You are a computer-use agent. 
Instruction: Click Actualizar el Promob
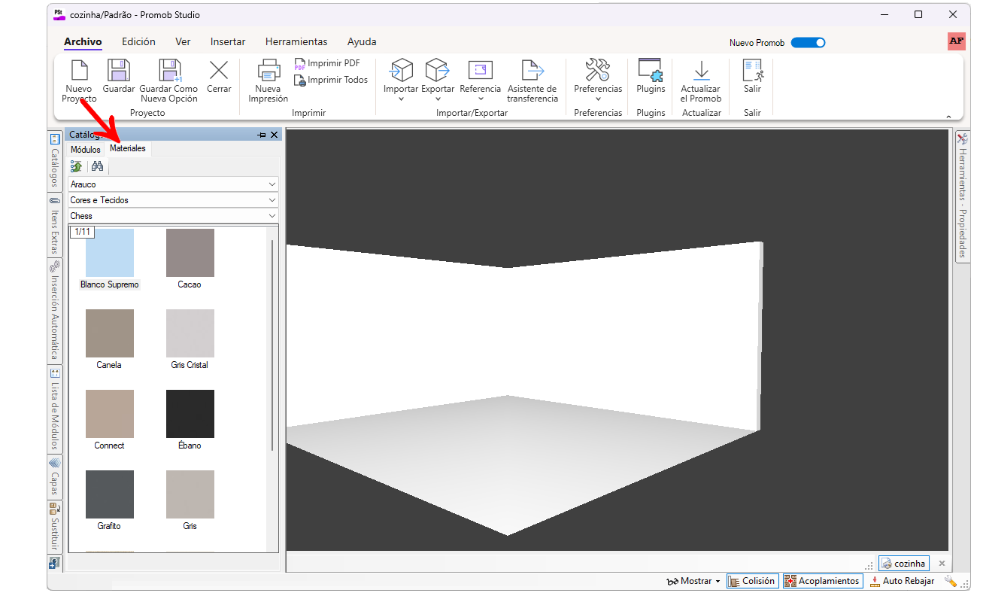tap(701, 81)
